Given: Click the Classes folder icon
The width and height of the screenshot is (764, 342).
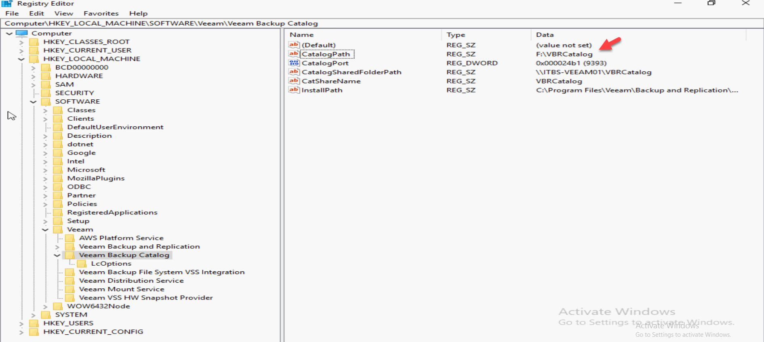Looking at the screenshot, I should pyautogui.click(x=58, y=110).
